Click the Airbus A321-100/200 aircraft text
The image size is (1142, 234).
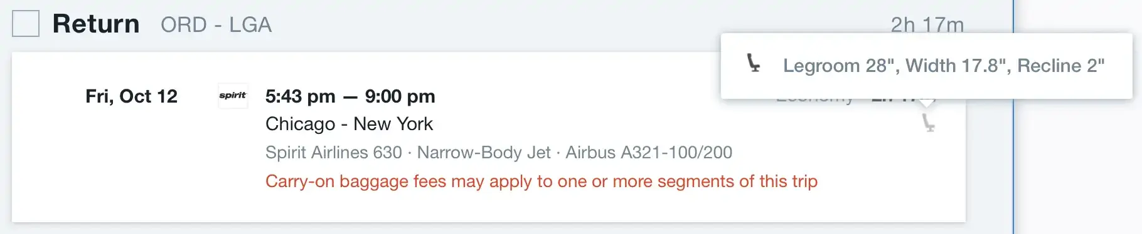click(649, 153)
